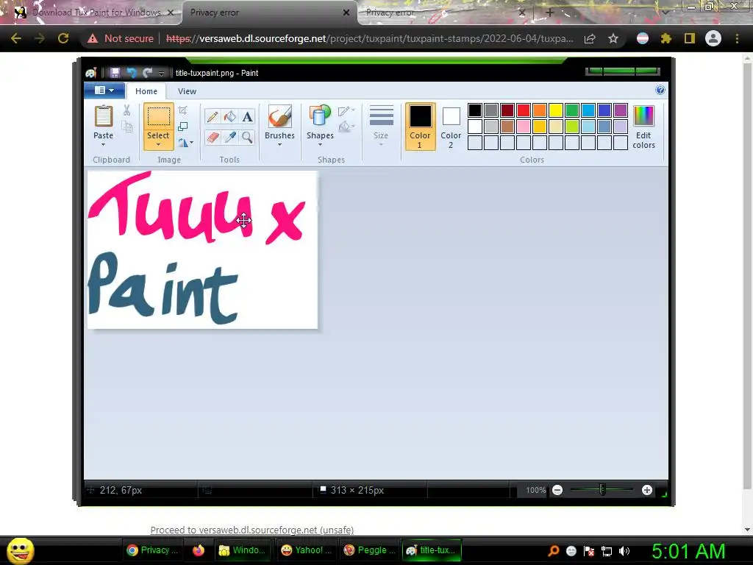Pick the black color swatch in palette
The width and height of the screenshot is (753, 565).
475,110
